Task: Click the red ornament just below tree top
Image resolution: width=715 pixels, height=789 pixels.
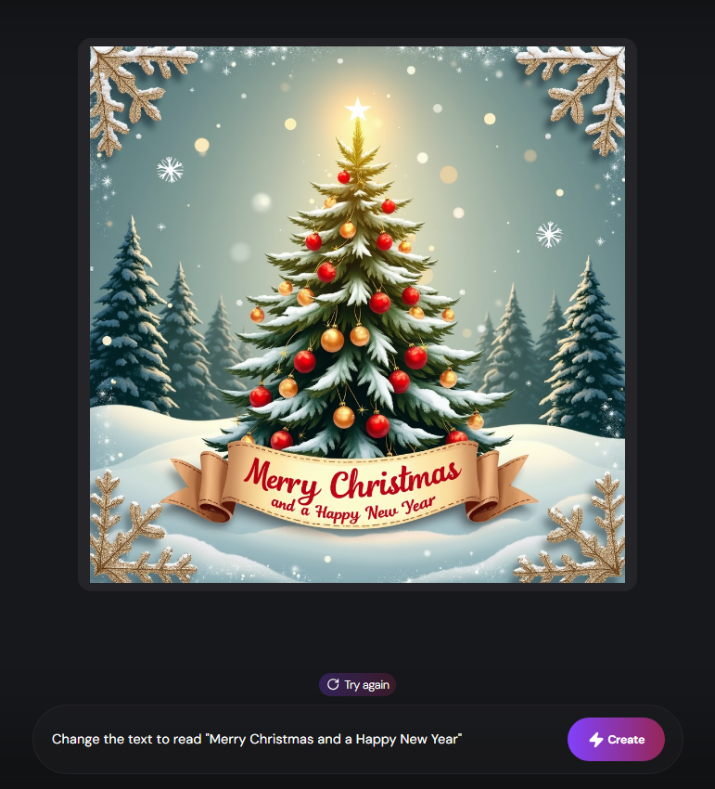Action: coord(344,176)
